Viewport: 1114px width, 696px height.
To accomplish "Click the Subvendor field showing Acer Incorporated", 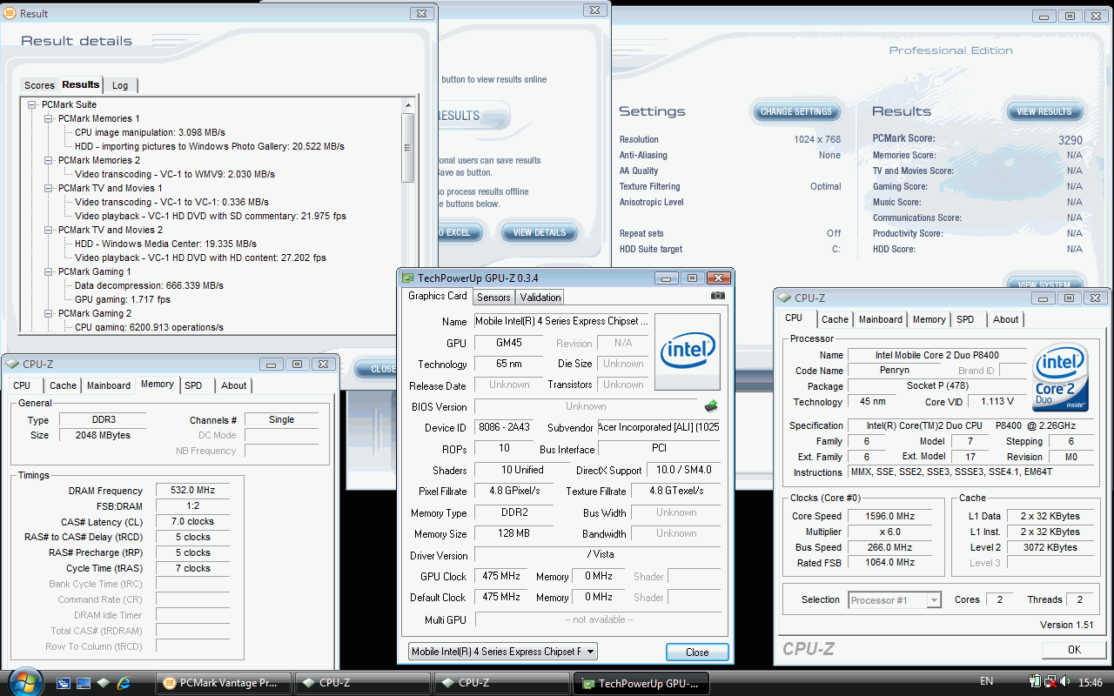I will [659, 427].
